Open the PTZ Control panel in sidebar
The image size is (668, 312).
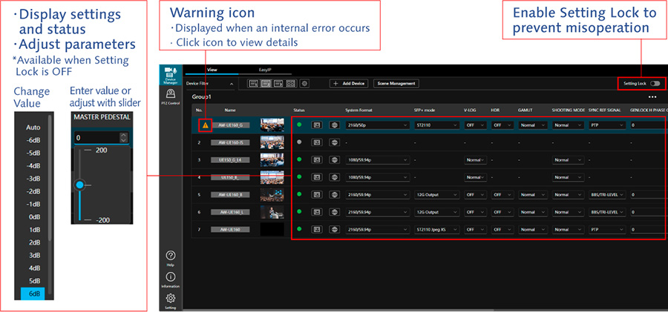click(170, 96)
